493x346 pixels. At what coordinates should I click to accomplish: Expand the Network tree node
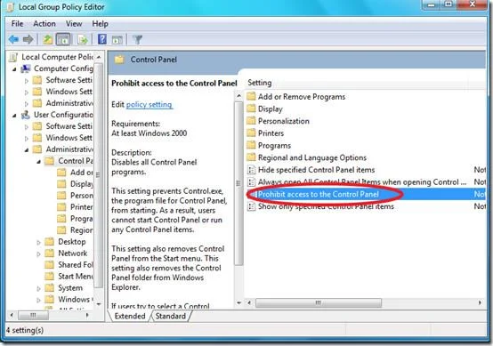(38, 253)
